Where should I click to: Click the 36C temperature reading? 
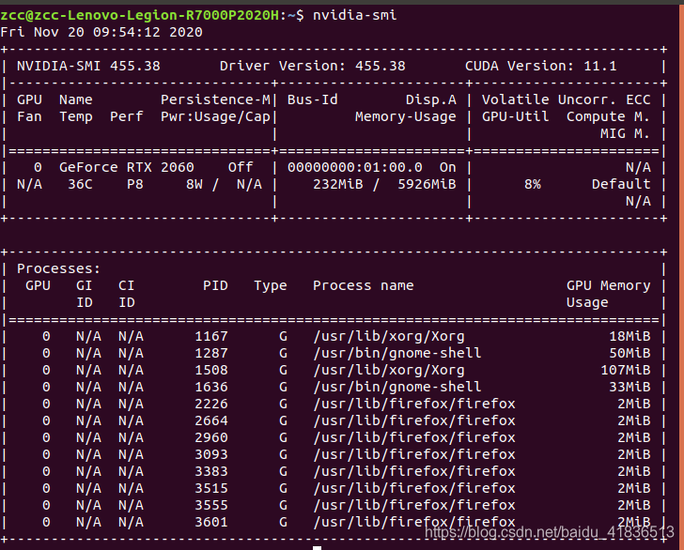[80, 184]
